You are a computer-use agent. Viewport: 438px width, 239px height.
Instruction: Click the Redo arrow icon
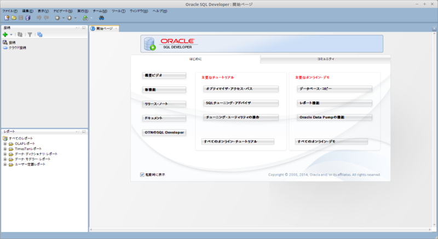pos(47,18)
